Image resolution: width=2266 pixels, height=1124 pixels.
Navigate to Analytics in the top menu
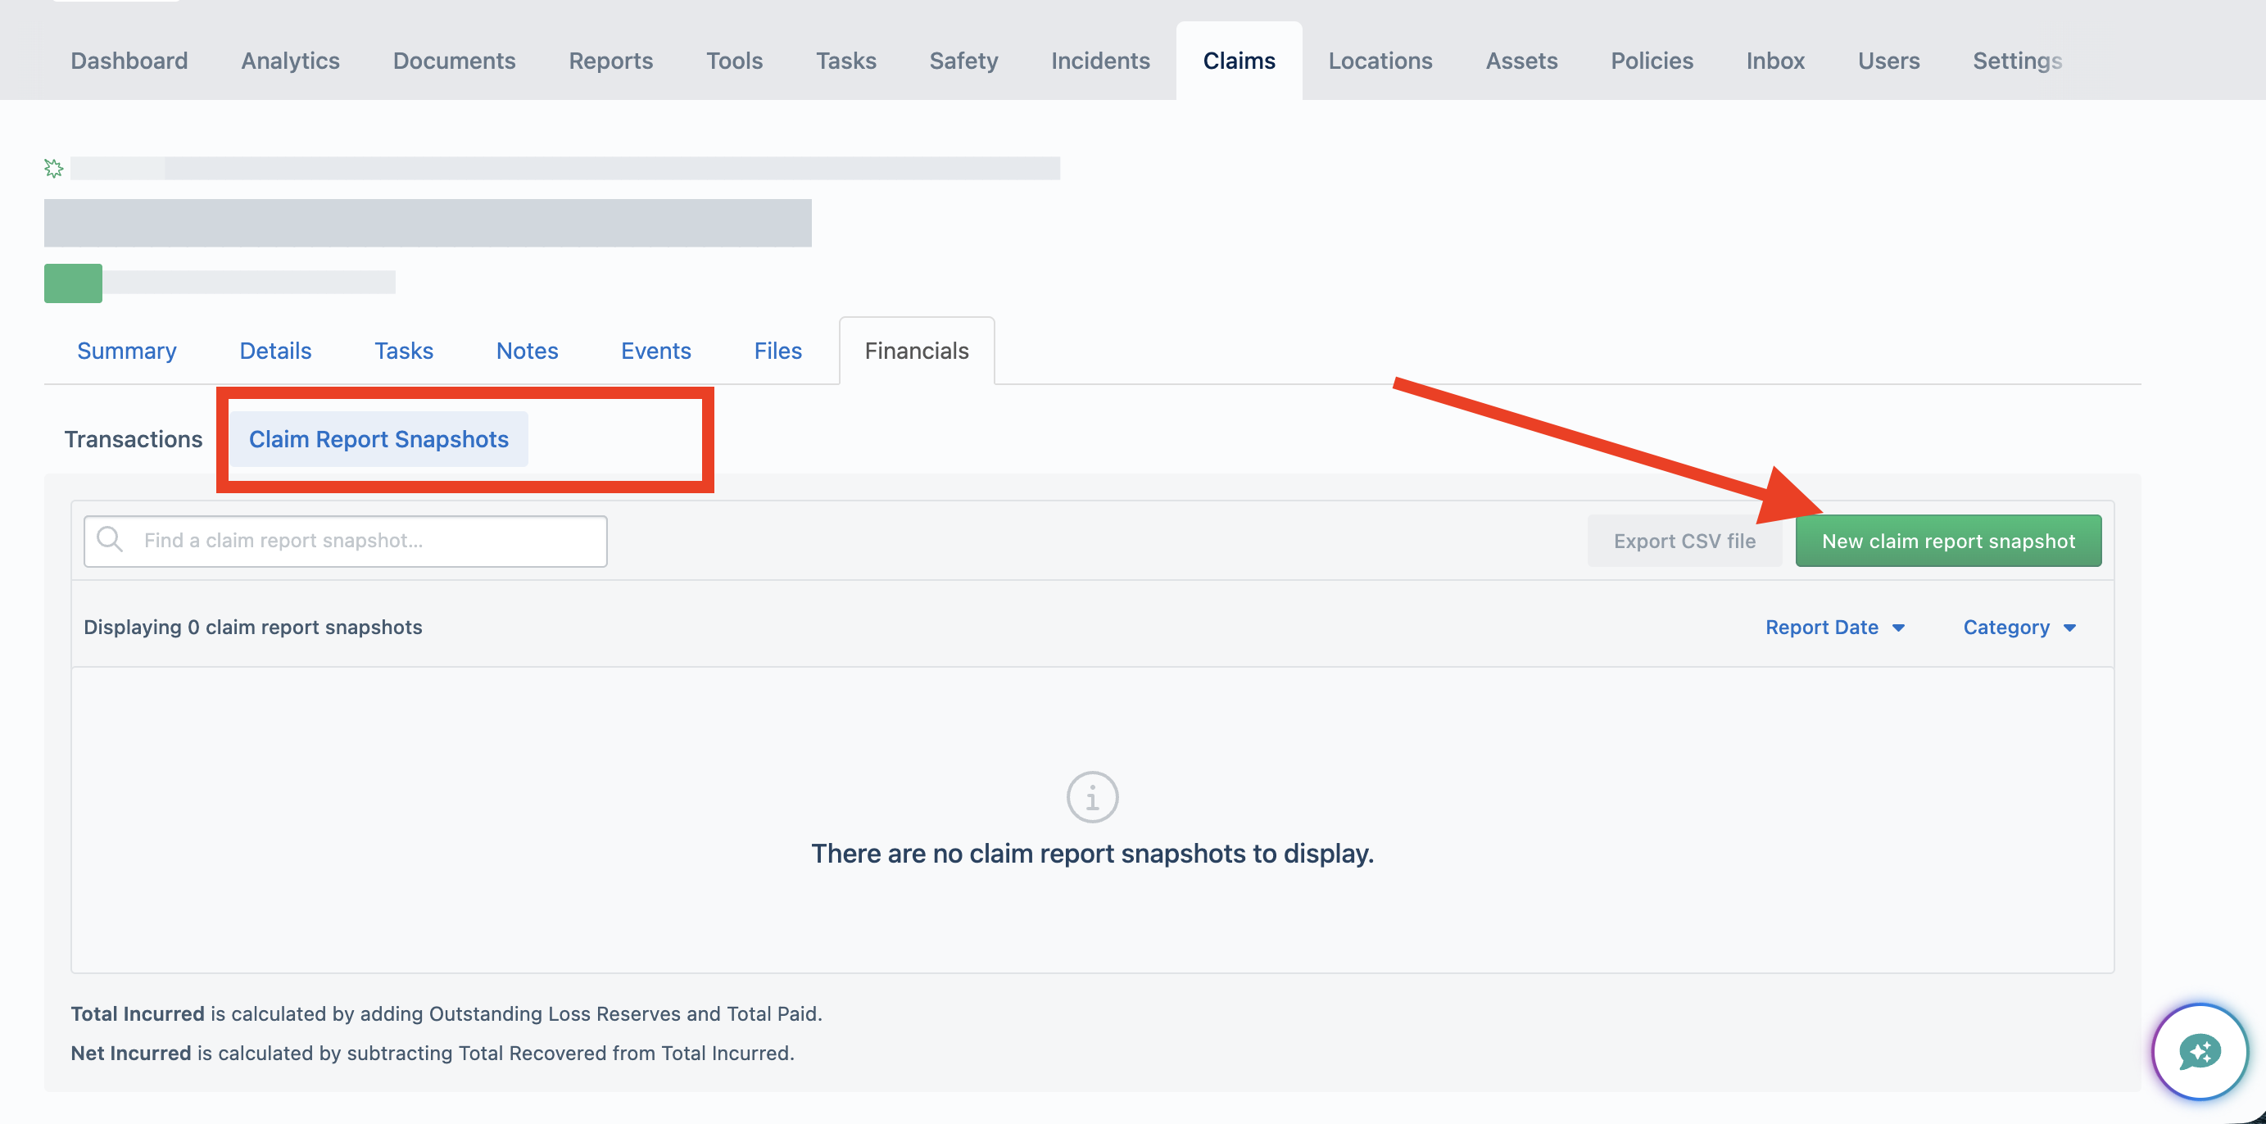pos(290,61)
